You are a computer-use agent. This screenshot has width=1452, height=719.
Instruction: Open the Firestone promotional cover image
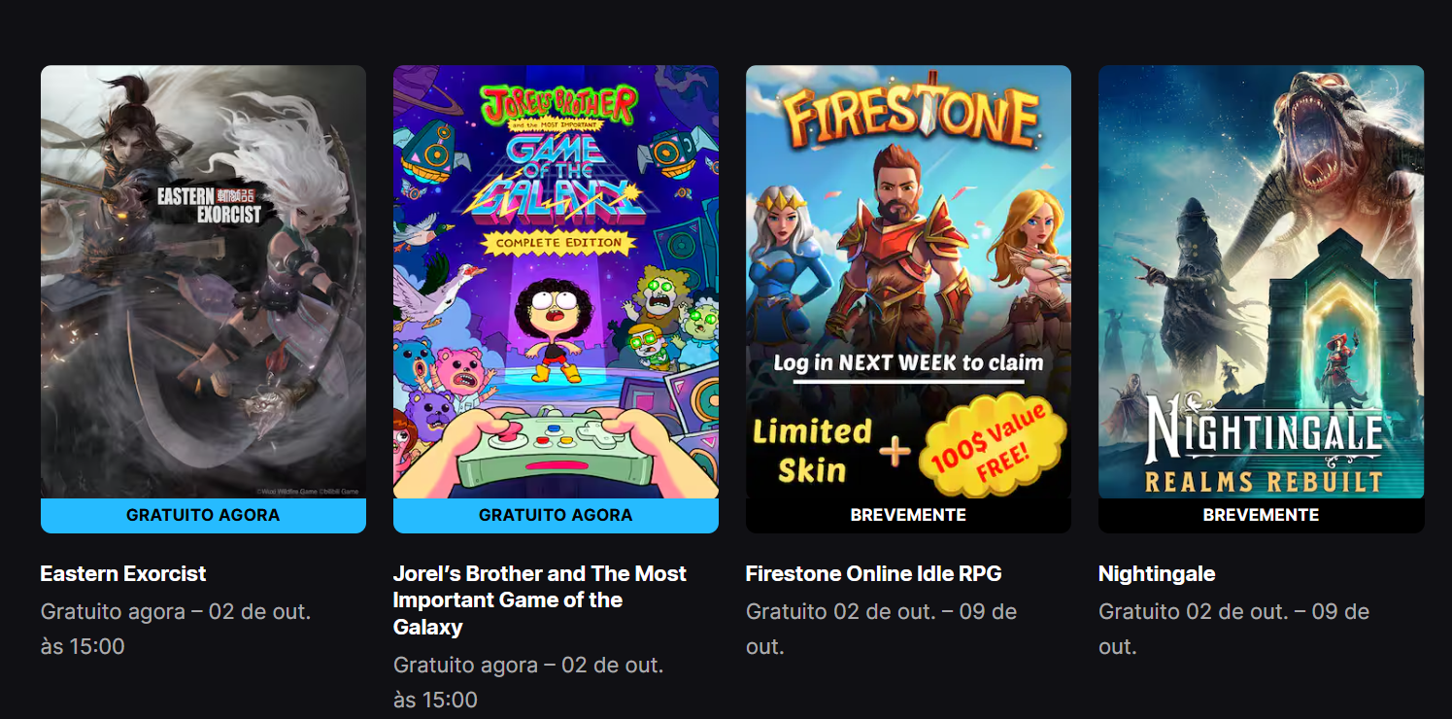click(908, 282)
